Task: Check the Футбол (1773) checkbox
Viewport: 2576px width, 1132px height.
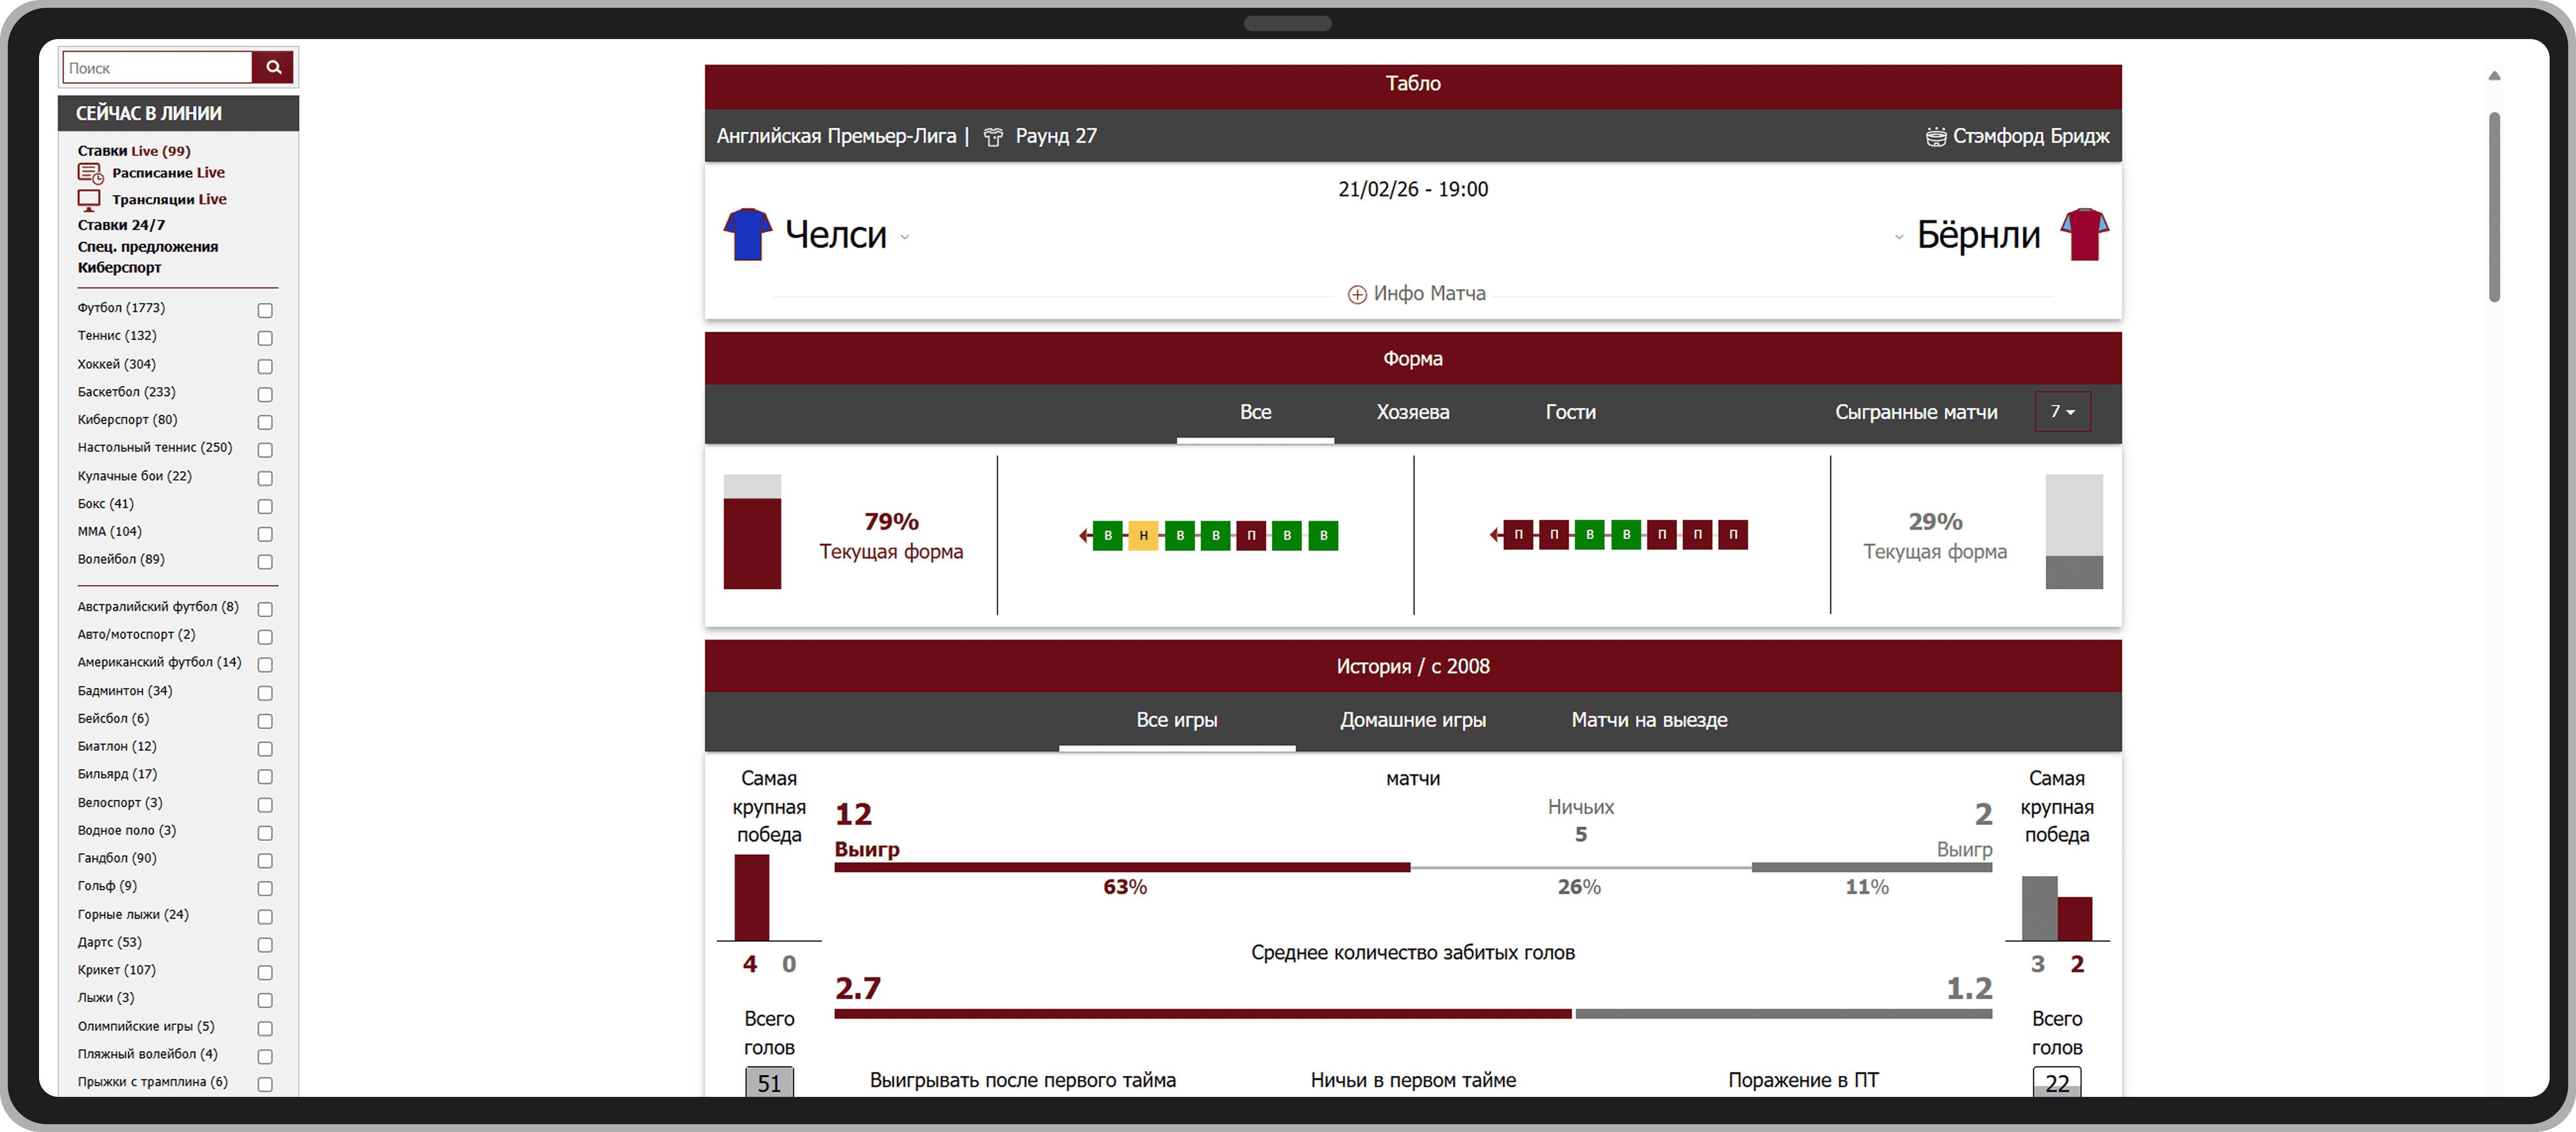Action: point(265,310)
